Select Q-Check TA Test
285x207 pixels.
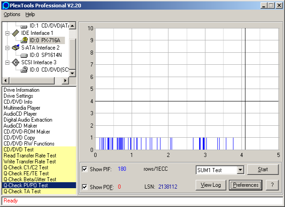39,191
